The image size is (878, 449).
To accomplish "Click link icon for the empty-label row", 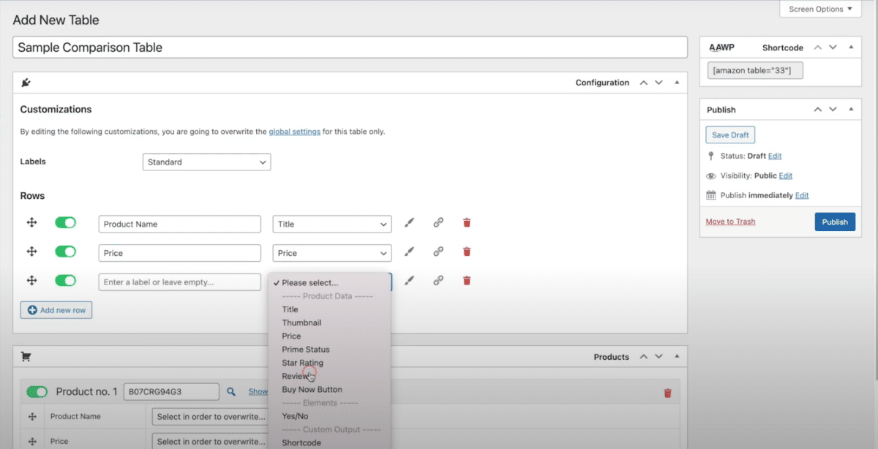I will click(438, 280).
